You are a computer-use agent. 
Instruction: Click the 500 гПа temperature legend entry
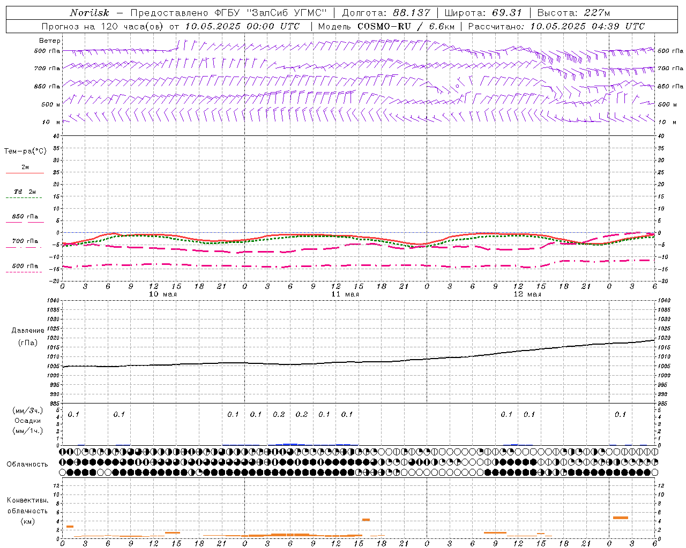click(25, 266)
